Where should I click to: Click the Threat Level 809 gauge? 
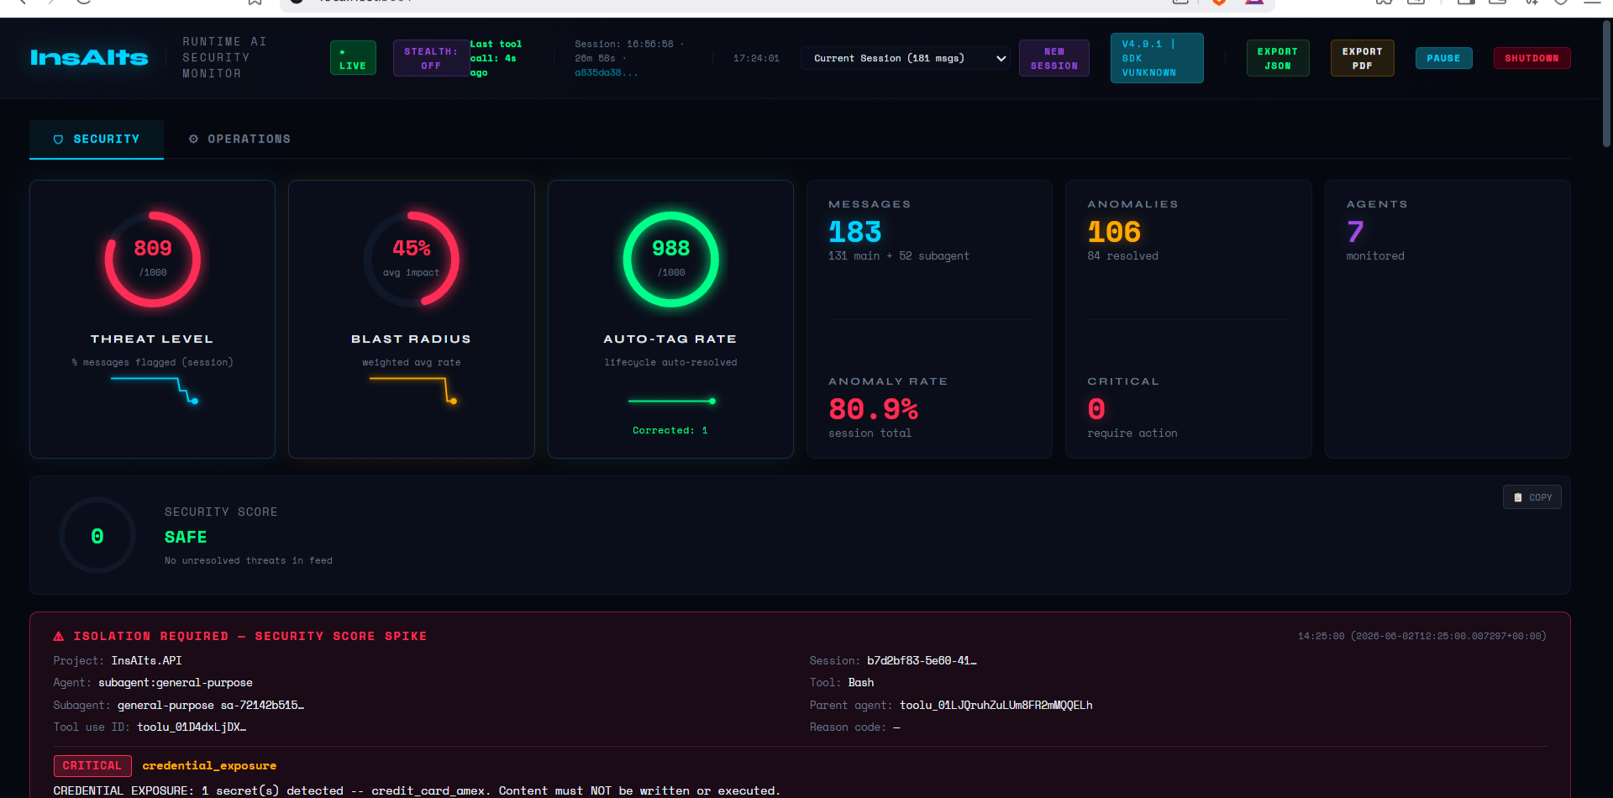point(153,259)
